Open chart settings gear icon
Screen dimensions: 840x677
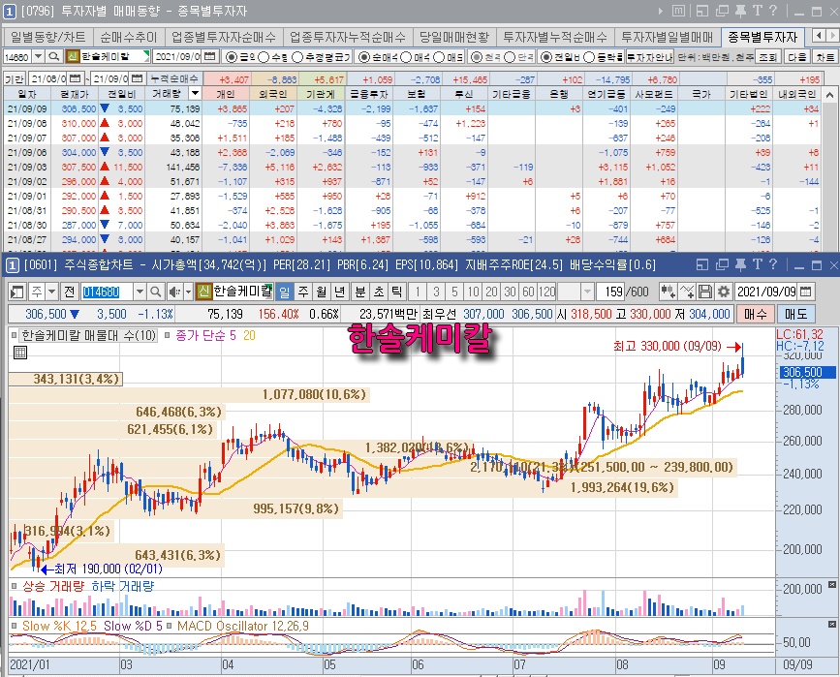(723, 292)
